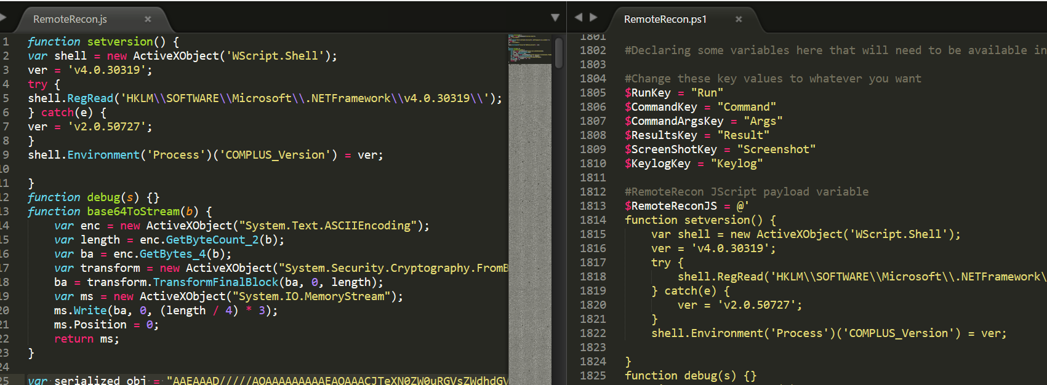This screenshot has height=385, width=1047.
Task: Click 'v2.0.50727' string in left pane
Action: coord(106,127)
